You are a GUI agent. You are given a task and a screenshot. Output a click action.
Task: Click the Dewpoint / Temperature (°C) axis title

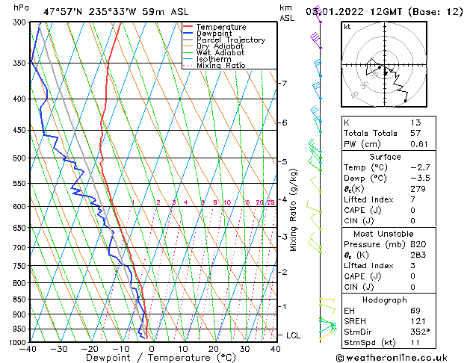161,358
